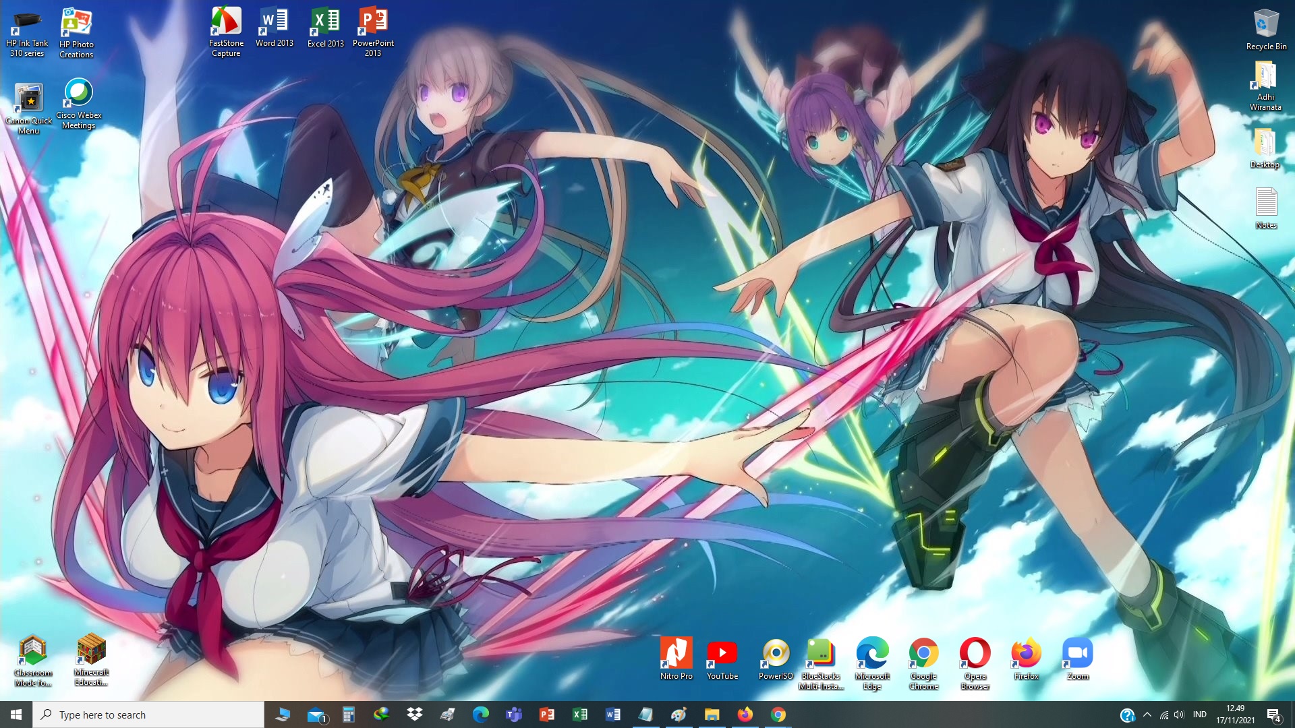Switch to Notepad in taskbar
The image size is (1295, 728).
[x=646, y=715]
